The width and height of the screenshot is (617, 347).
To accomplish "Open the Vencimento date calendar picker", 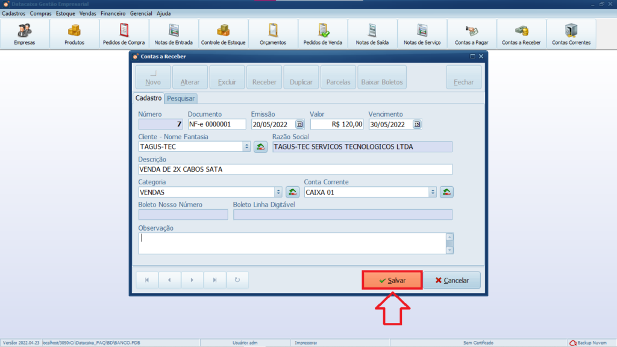I will (x=417, y=124).
